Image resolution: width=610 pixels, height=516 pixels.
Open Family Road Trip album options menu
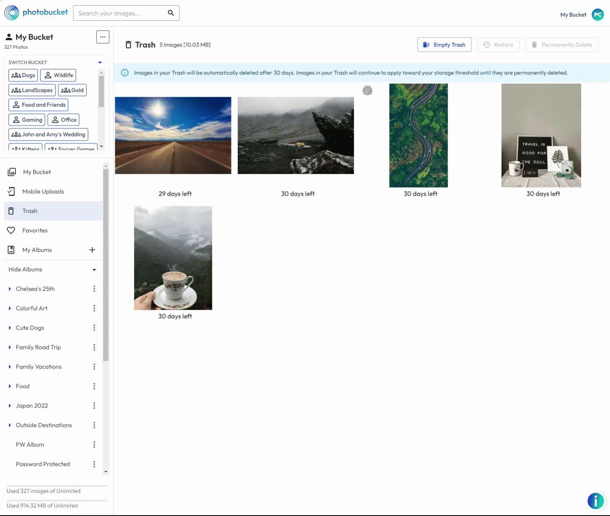(94, 347)
